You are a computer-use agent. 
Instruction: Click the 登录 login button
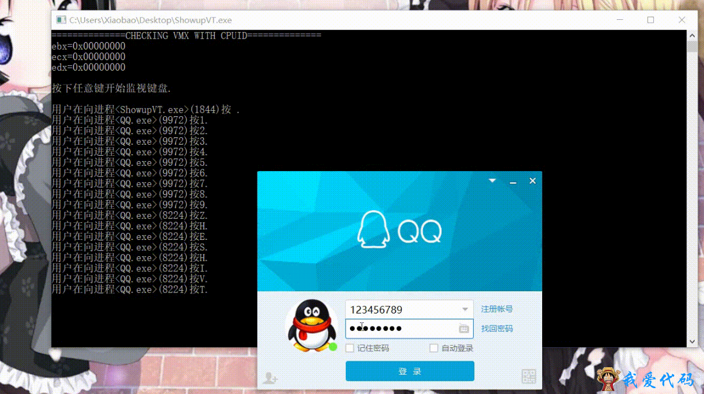pyautogui.click(x=410, y=371)
